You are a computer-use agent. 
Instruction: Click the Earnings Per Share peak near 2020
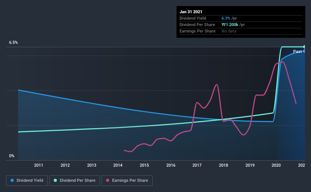282,62
